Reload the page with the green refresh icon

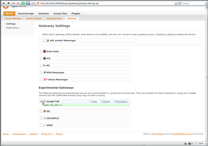click(x=23, y=3)
